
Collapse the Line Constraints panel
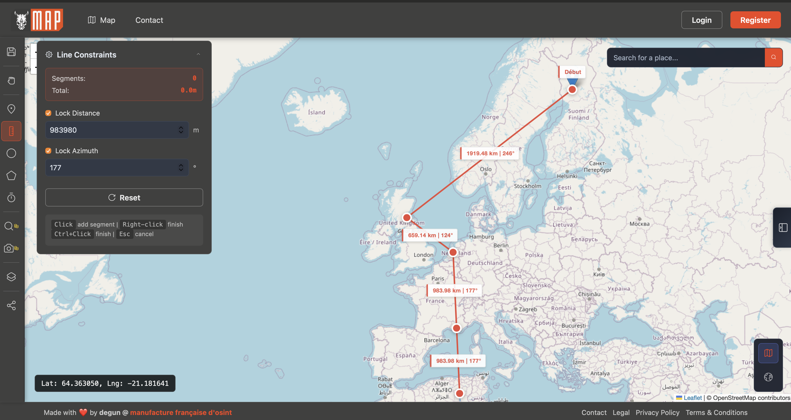click(198, 54)
